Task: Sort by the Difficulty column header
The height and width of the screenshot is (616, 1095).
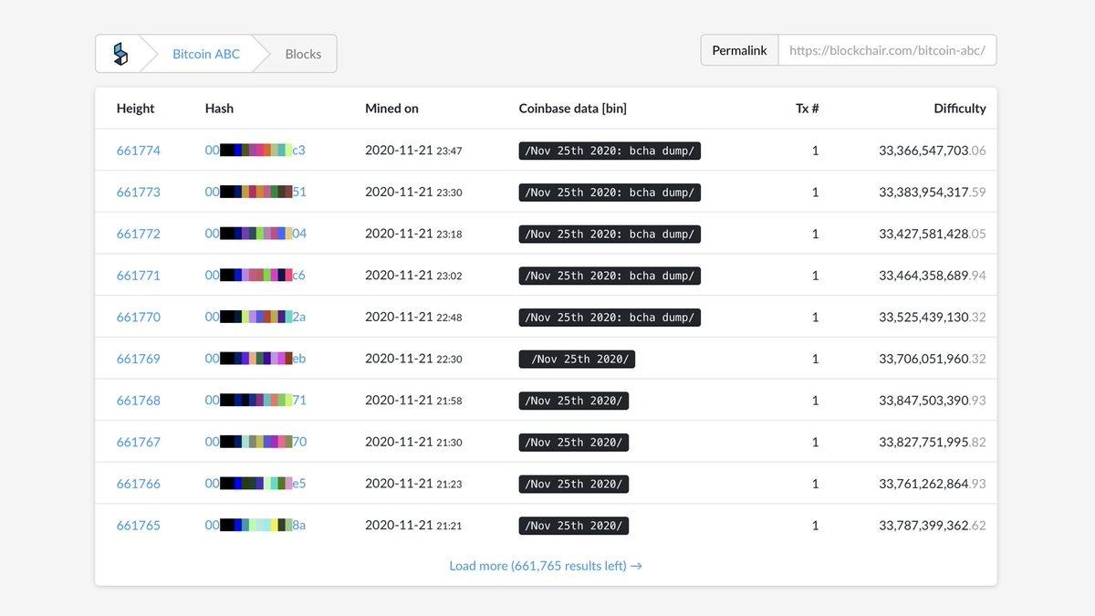Action: (x=959, y=108)
